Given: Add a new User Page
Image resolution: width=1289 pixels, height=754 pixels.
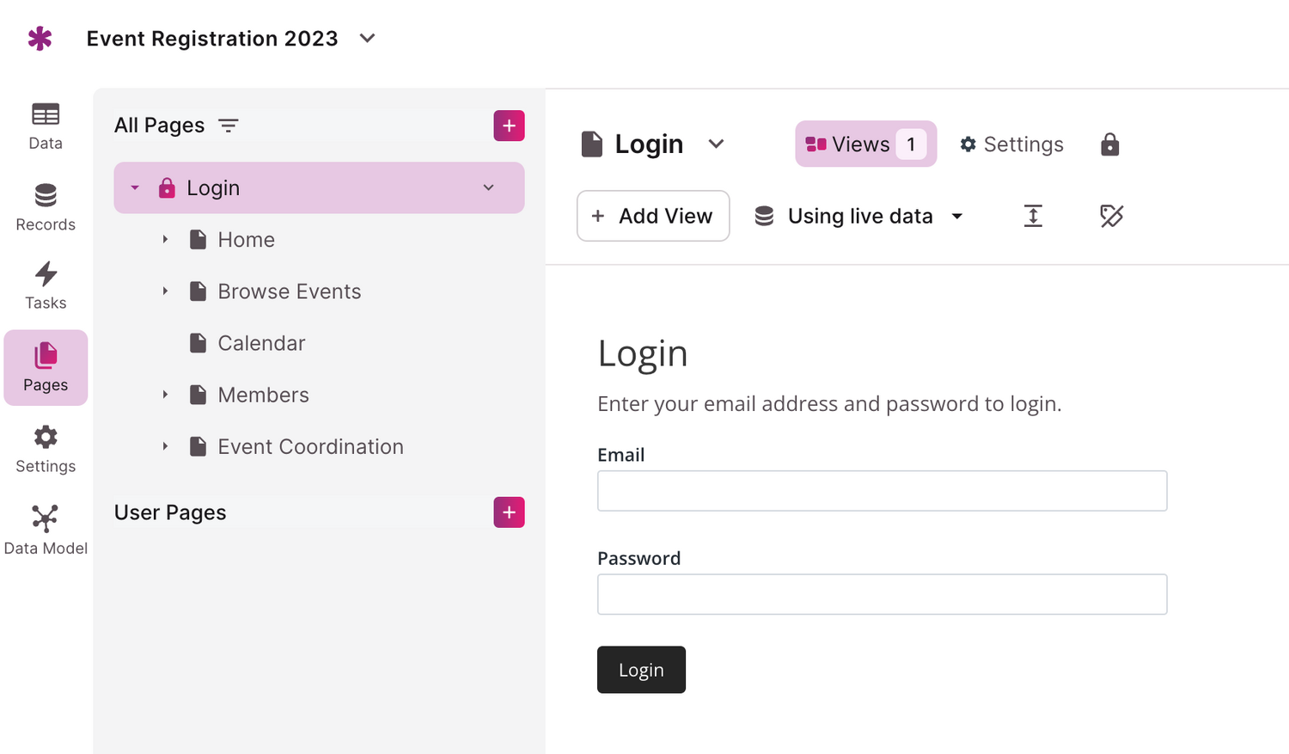Looking at the screenshot, I should [x=509, y=512].
